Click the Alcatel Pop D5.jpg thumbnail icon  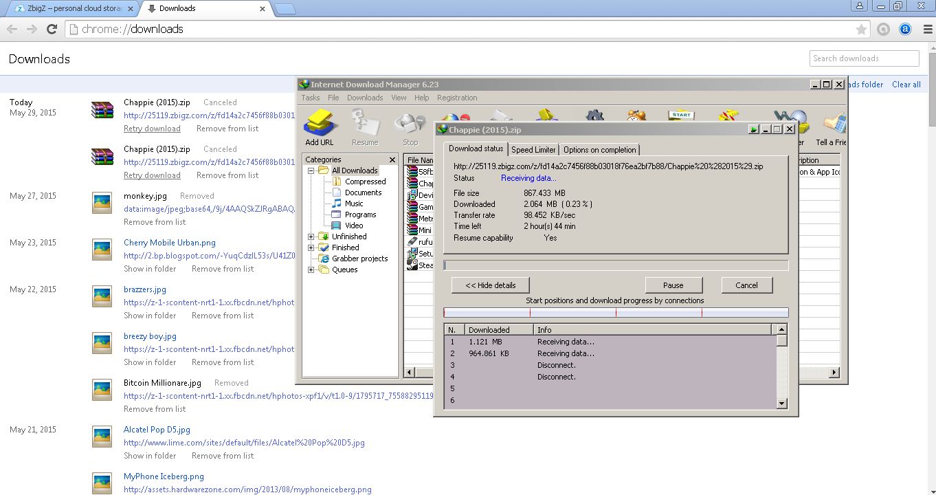102,437
